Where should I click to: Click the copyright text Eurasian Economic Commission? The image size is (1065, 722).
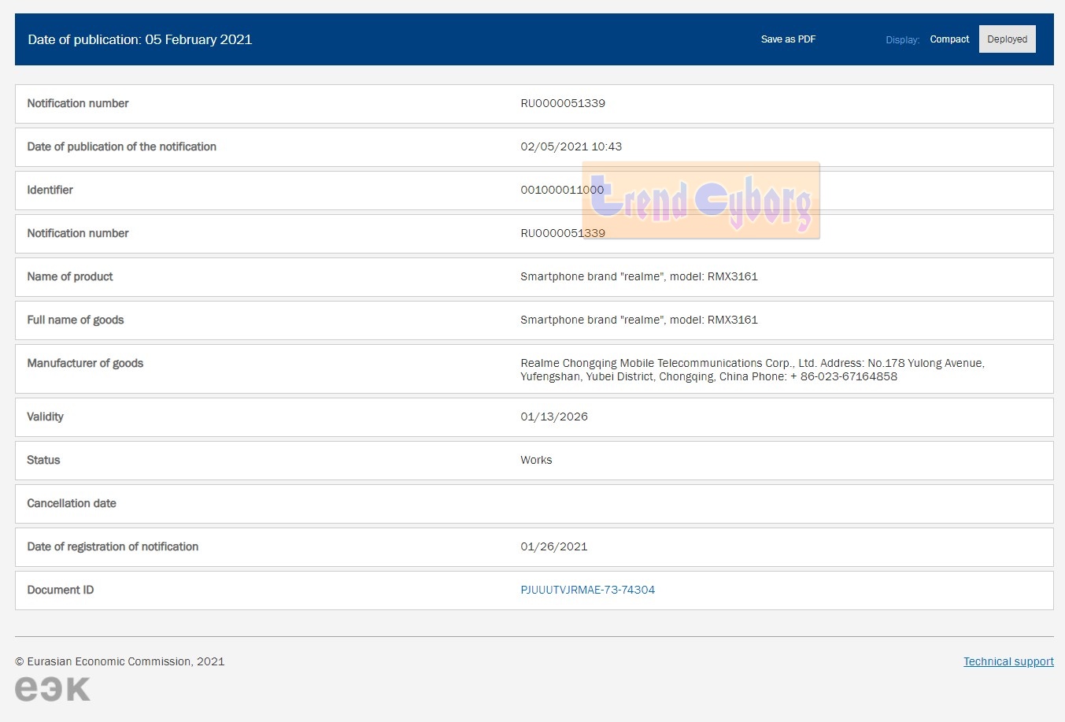click(x=120, y=661)
